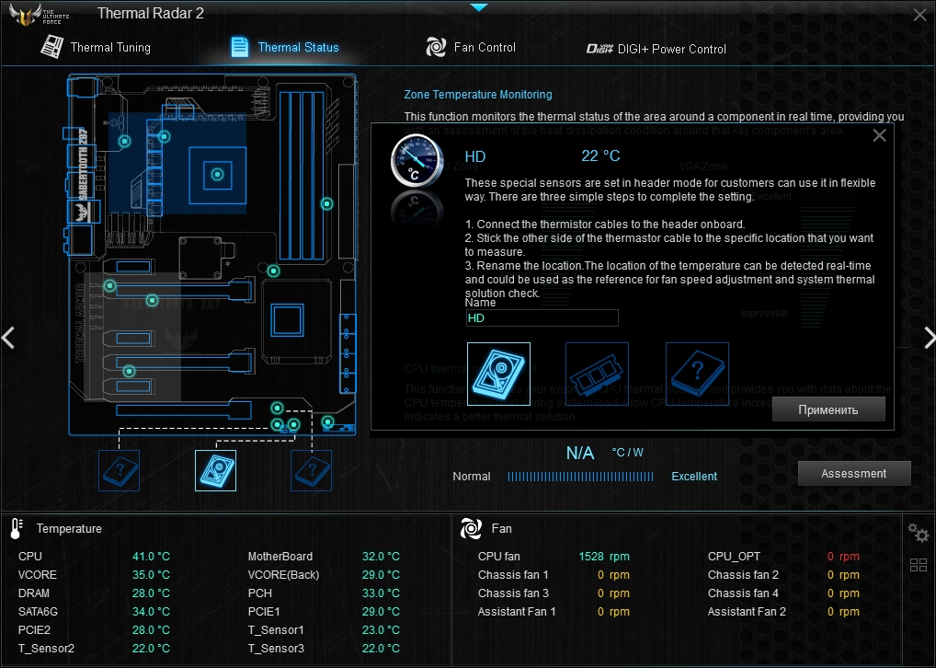The image size is (936, 668).
Task: Click the Normal-to-Excellent assessment bar
Action: 580,477
